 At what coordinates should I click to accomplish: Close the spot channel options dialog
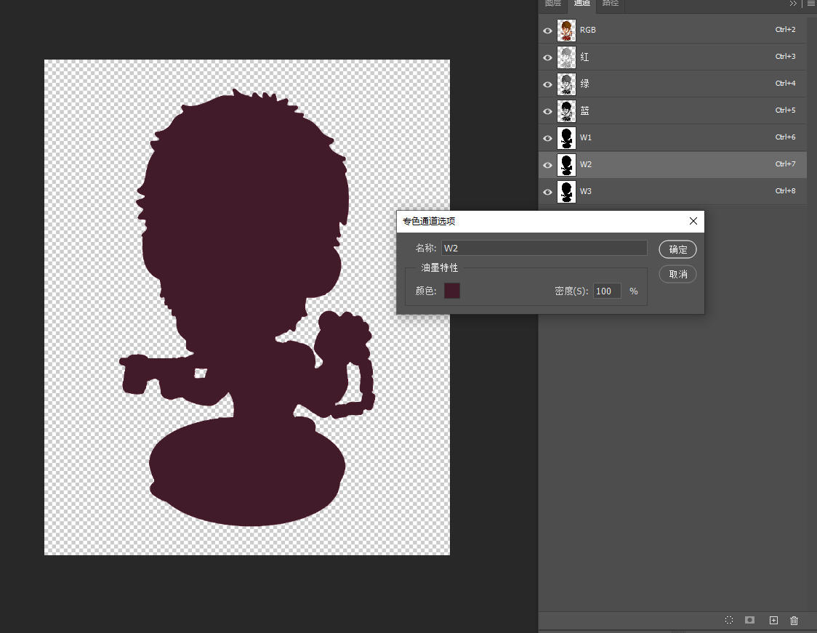tap(693, 221)
